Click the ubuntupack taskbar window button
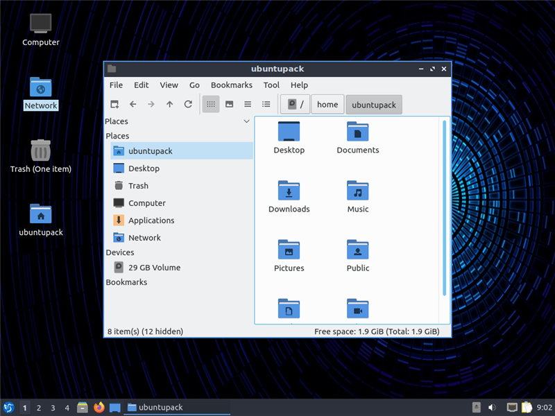 177,408
